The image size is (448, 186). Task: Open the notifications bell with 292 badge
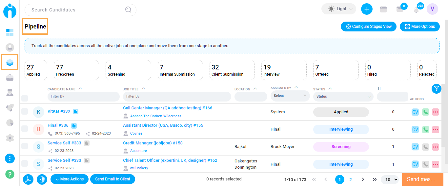(x=417, y=9)
